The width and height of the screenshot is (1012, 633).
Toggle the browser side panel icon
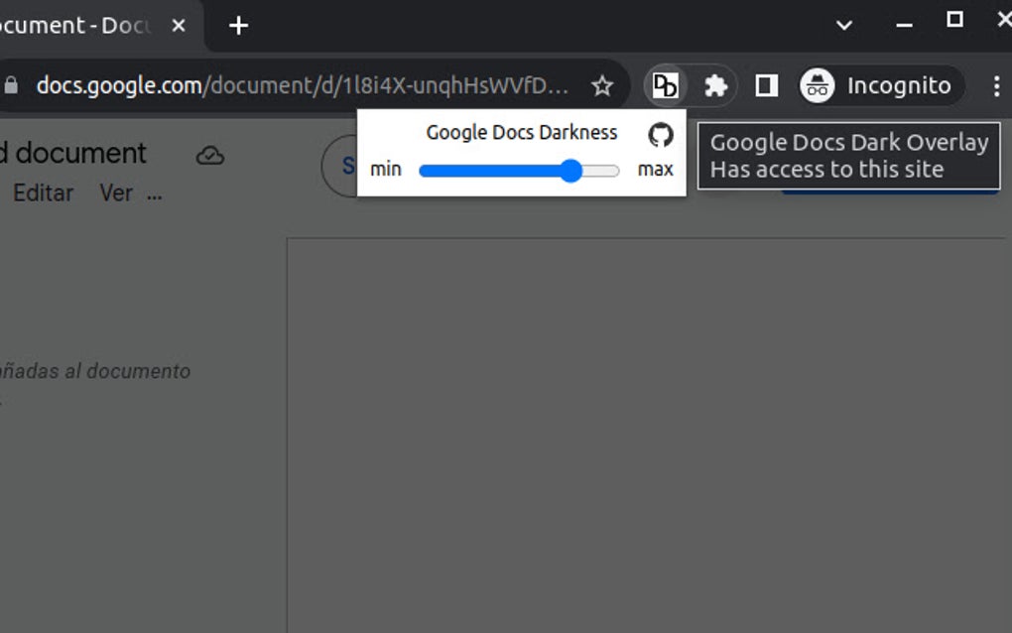click(x=766, y=85)
